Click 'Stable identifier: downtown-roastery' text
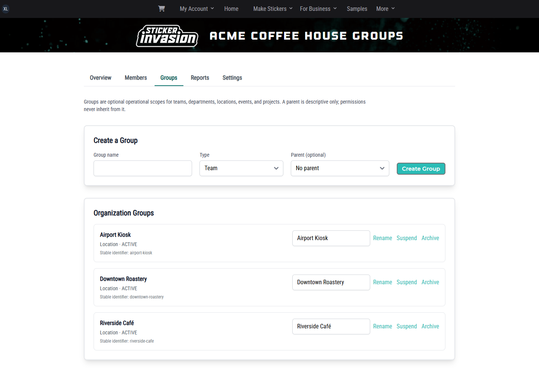The width and height of the screenshot is (539, 374). pos(132,297)
